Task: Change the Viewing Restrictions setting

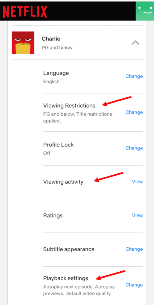Action: (x=134, y=112)
